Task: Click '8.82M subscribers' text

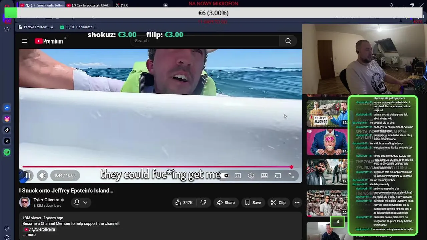Action: click(x=47, y=205)
